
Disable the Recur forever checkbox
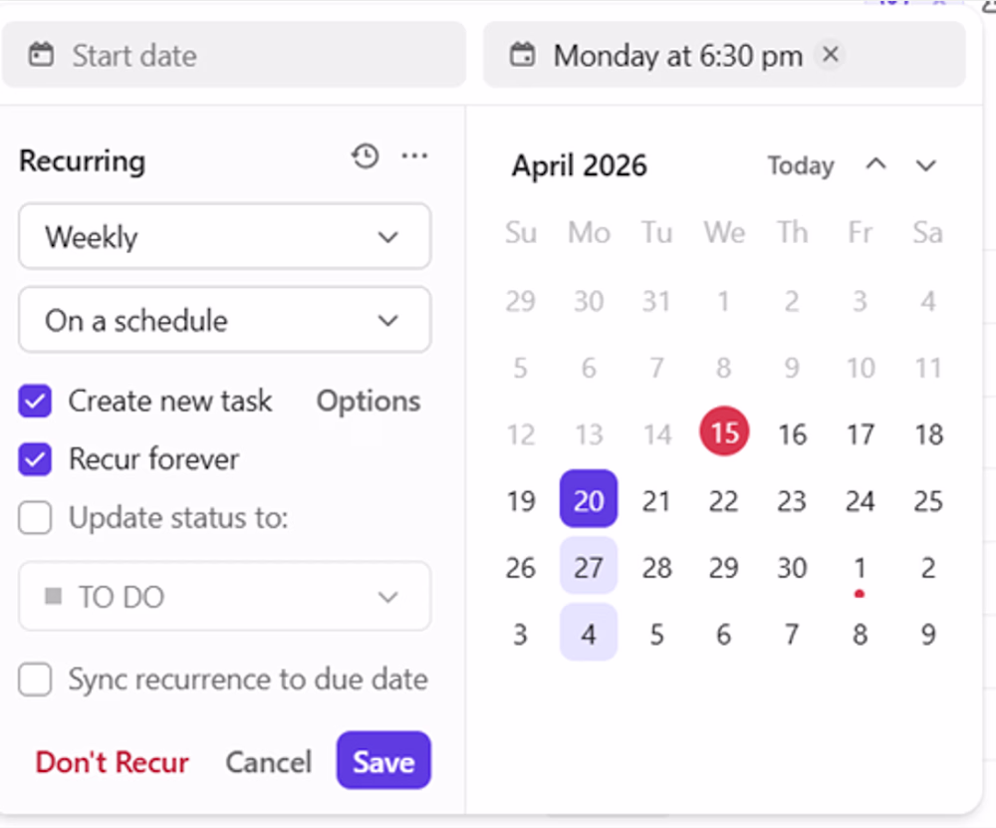coord(35,458)
